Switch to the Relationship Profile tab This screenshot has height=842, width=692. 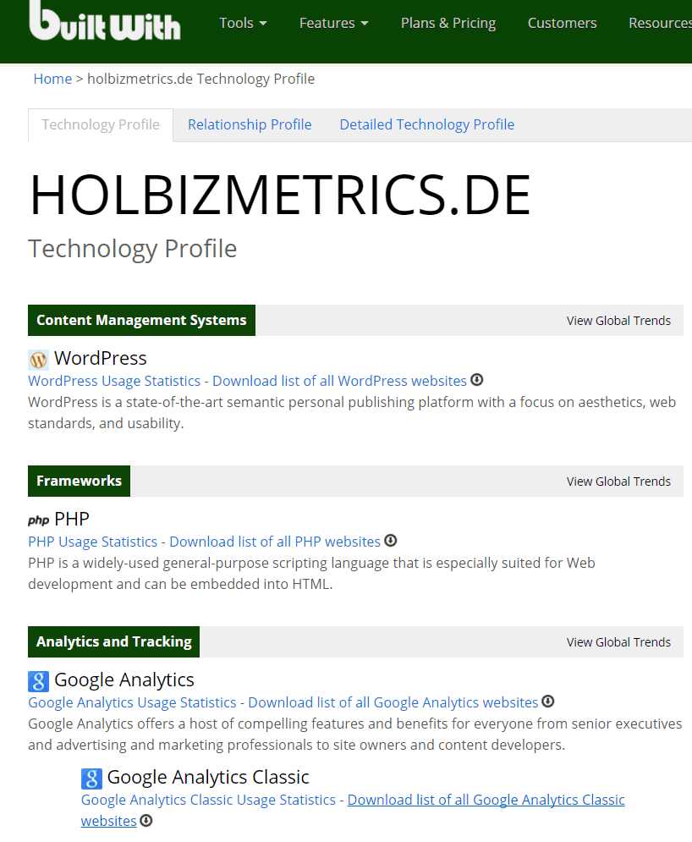coord(250,124)
